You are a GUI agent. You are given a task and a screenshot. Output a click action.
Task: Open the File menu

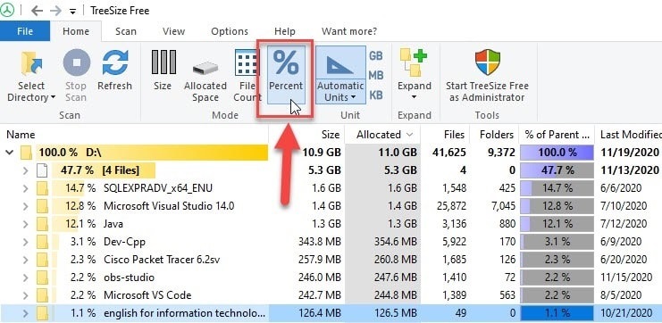(25, 31)
